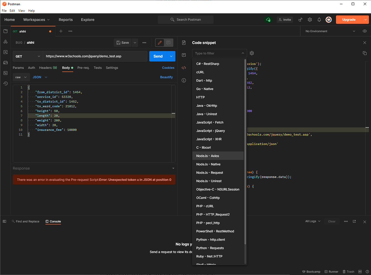Open the Collections sidebar panel
This screenshot has width=371, height=275.
coord(5,31)
